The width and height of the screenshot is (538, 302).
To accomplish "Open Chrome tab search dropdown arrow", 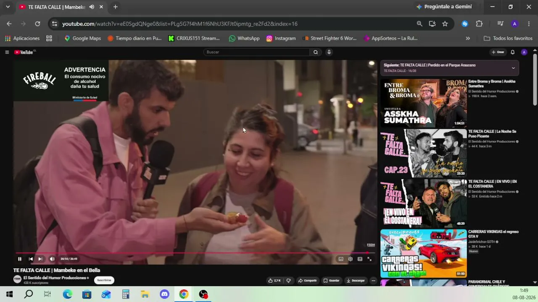I will point(8,7).
